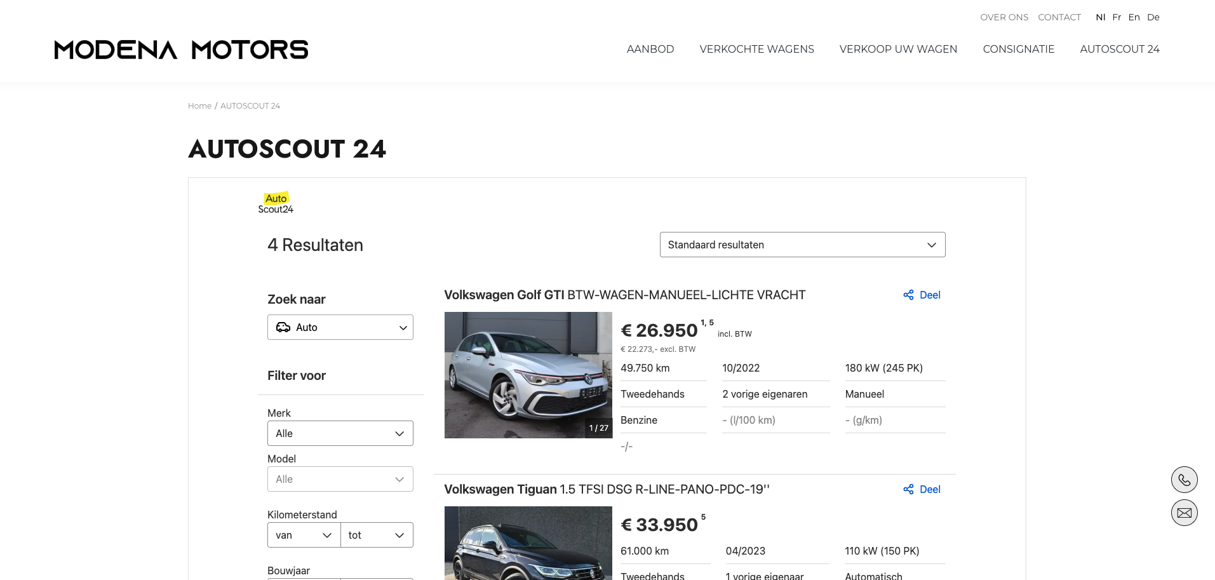Expand the Model Alle dropdown
The image size is (1215, 580).
(340, 479)
